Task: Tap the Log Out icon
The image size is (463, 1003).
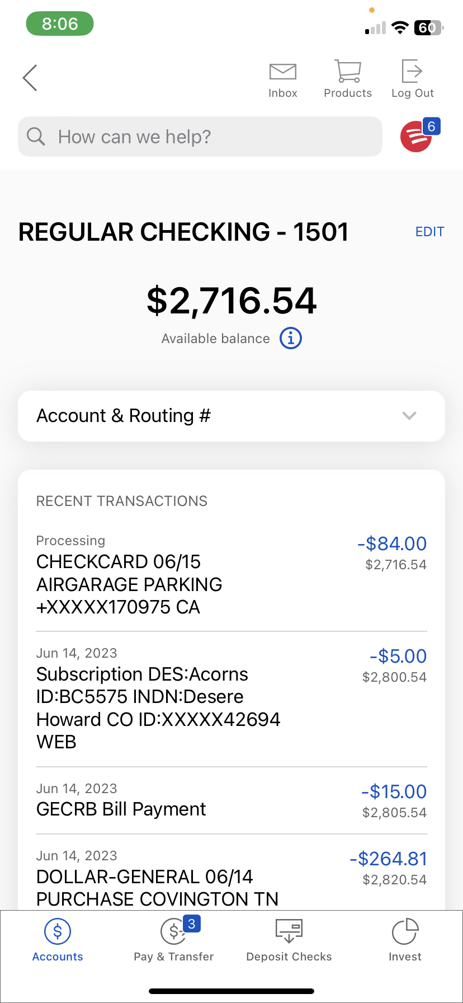Action: coord(413,72)
